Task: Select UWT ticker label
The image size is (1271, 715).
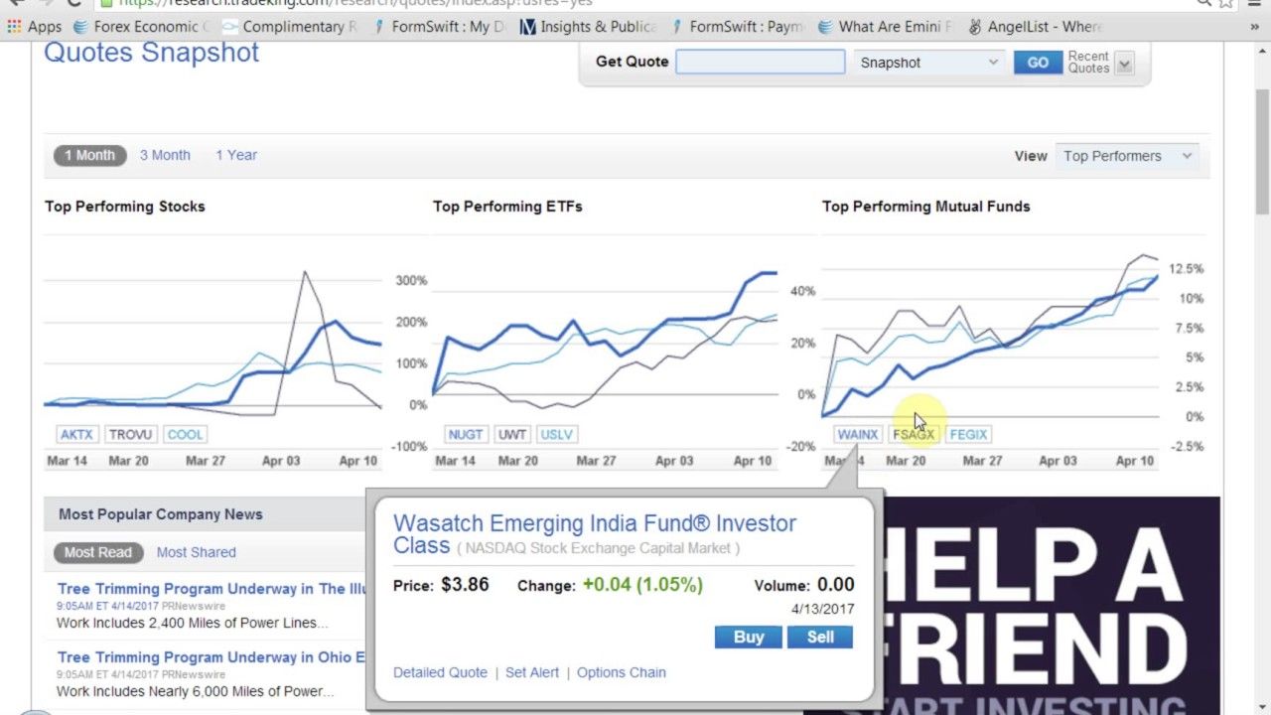Action: pos(512,434)
